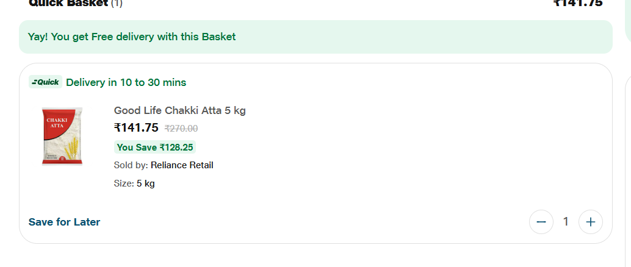Click the basket item count (1)

[117, 3]
